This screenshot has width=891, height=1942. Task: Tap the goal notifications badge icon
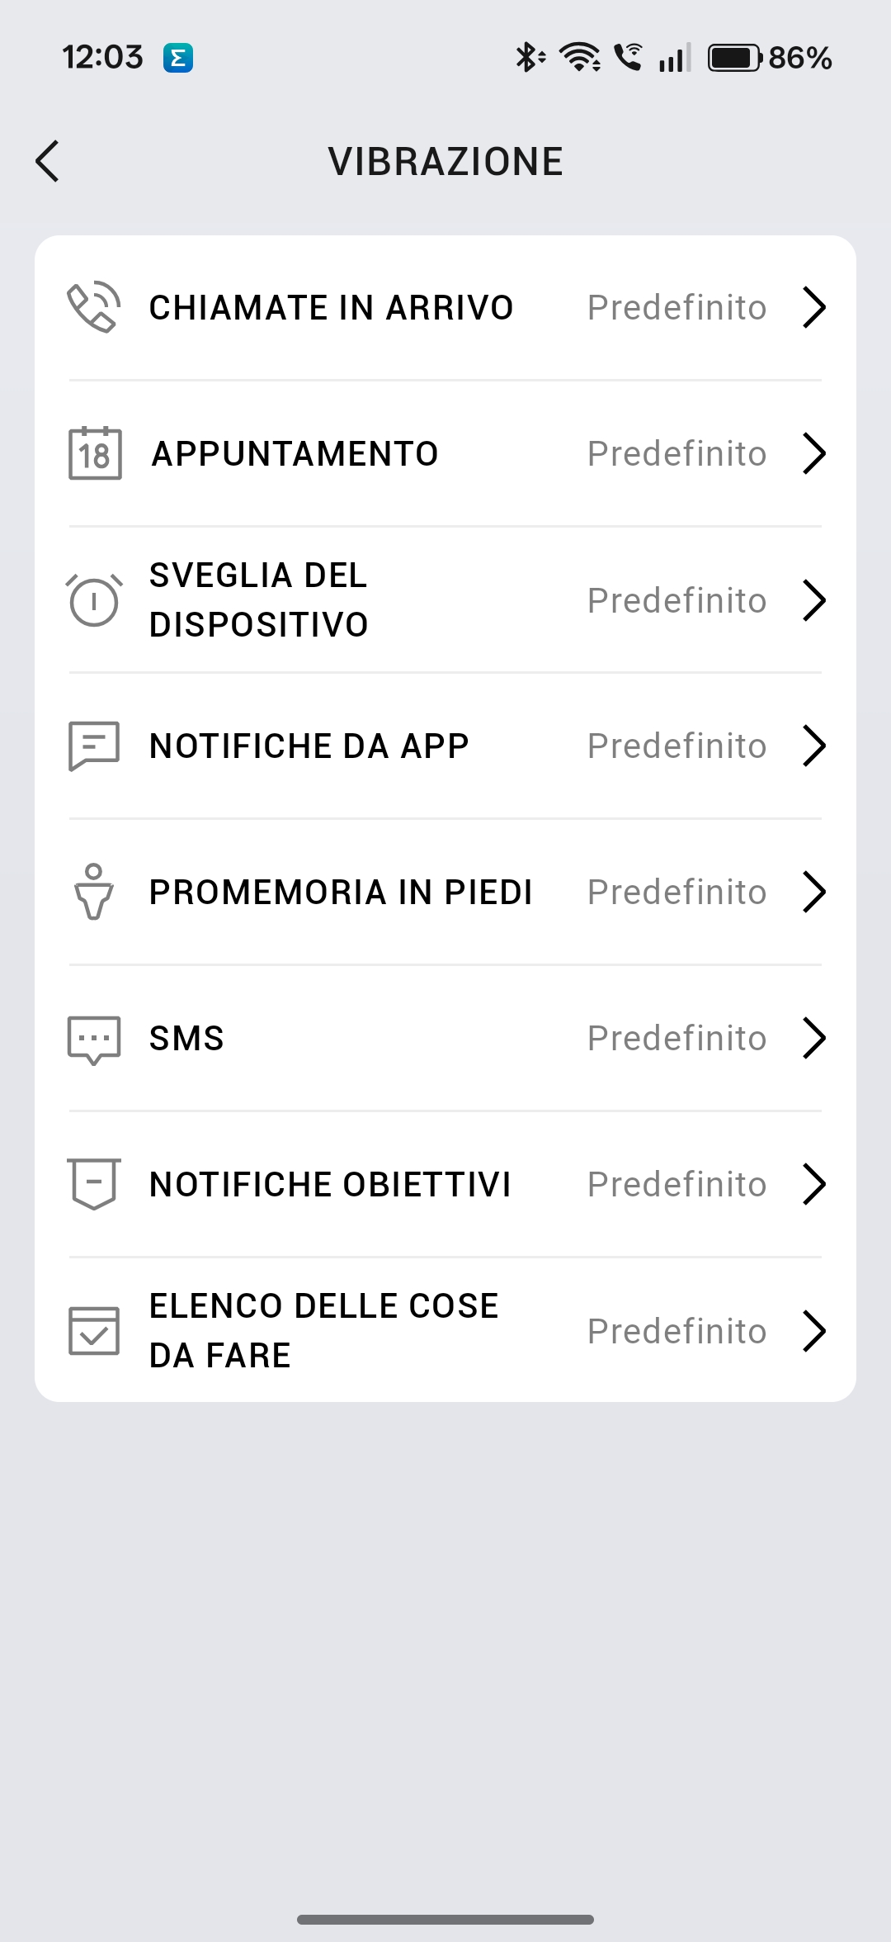click(x=94, y=1184)
